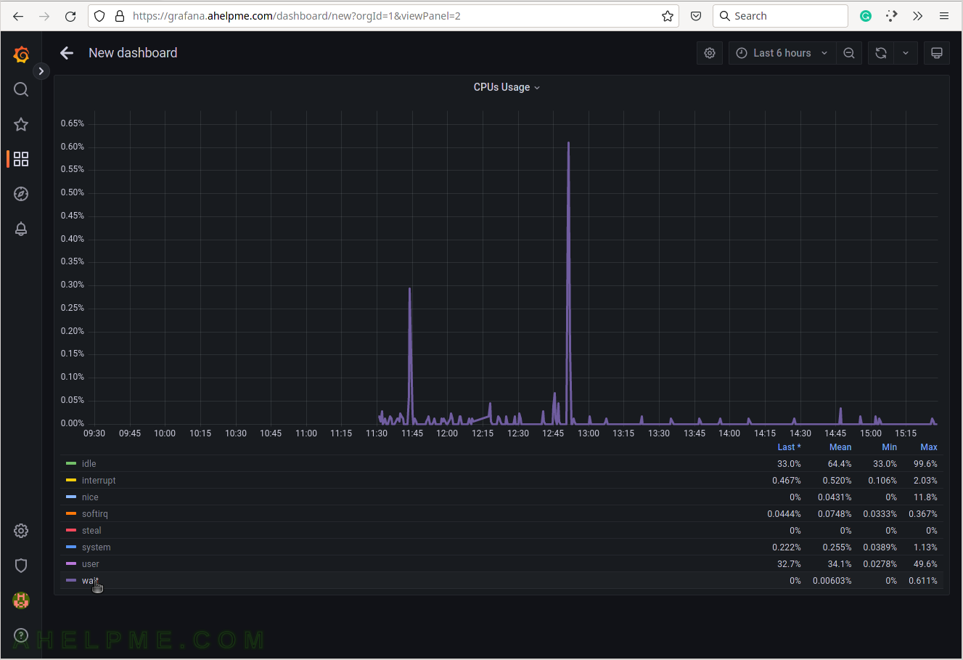963x660 pixels.
Task: Sort legend by Max column
Action: pos(929,447)
